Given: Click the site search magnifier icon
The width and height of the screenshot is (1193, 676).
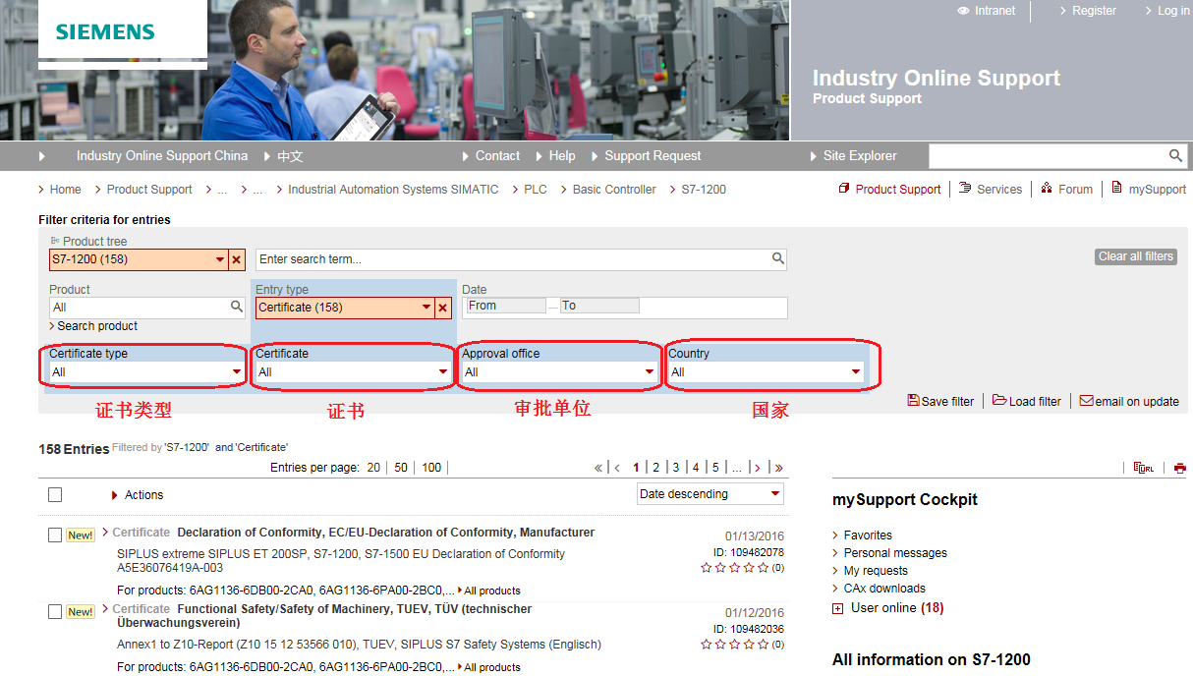Looking at the screenshot, I should click(1175, 156).
